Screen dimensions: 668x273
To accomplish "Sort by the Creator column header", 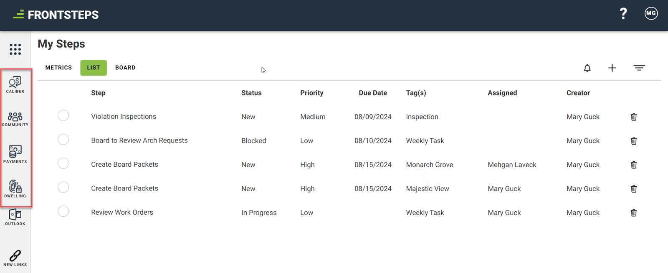I will (x=578, y=93).
